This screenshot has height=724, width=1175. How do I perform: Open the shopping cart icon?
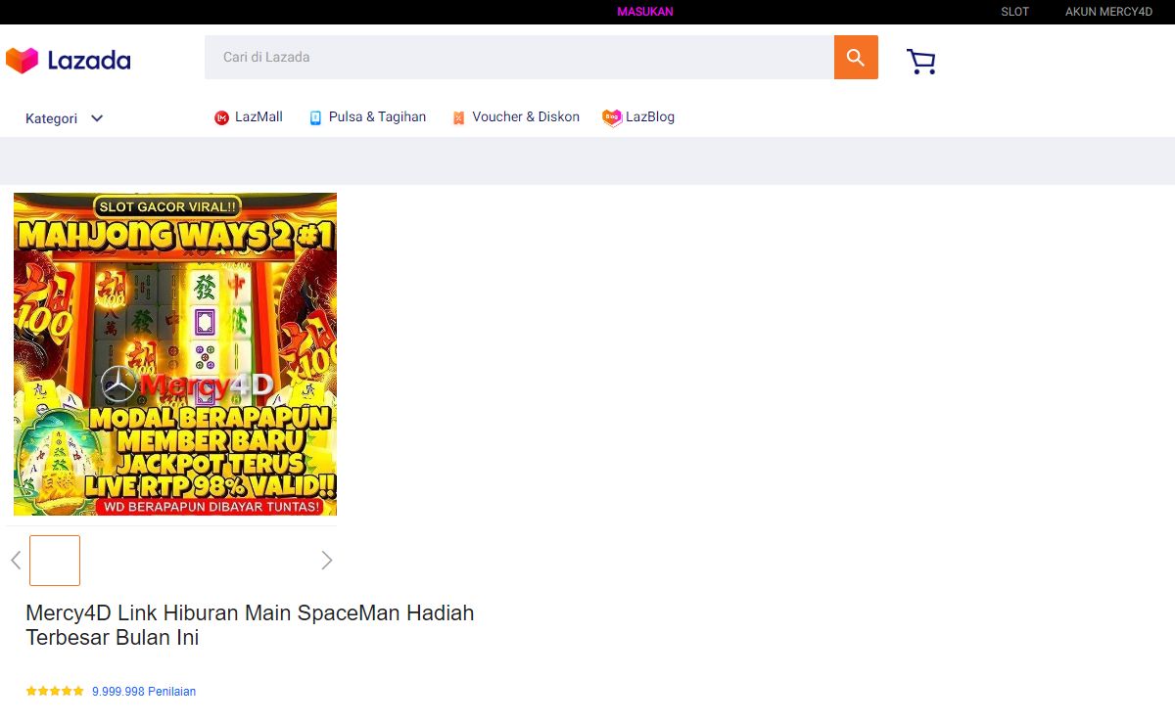pos(921,62)
